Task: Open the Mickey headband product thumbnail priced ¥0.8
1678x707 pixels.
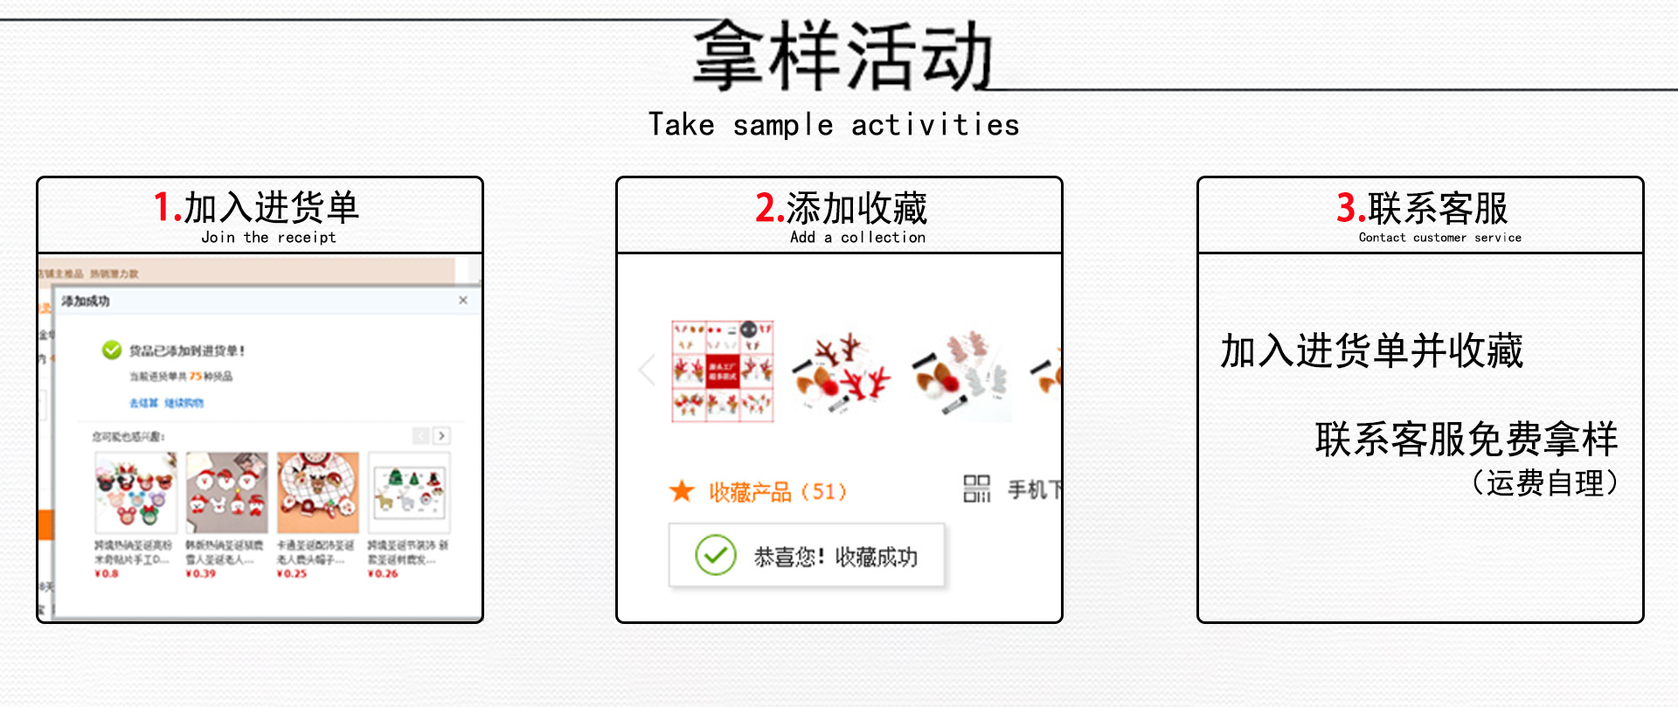Action: click(x=135, y=493)
